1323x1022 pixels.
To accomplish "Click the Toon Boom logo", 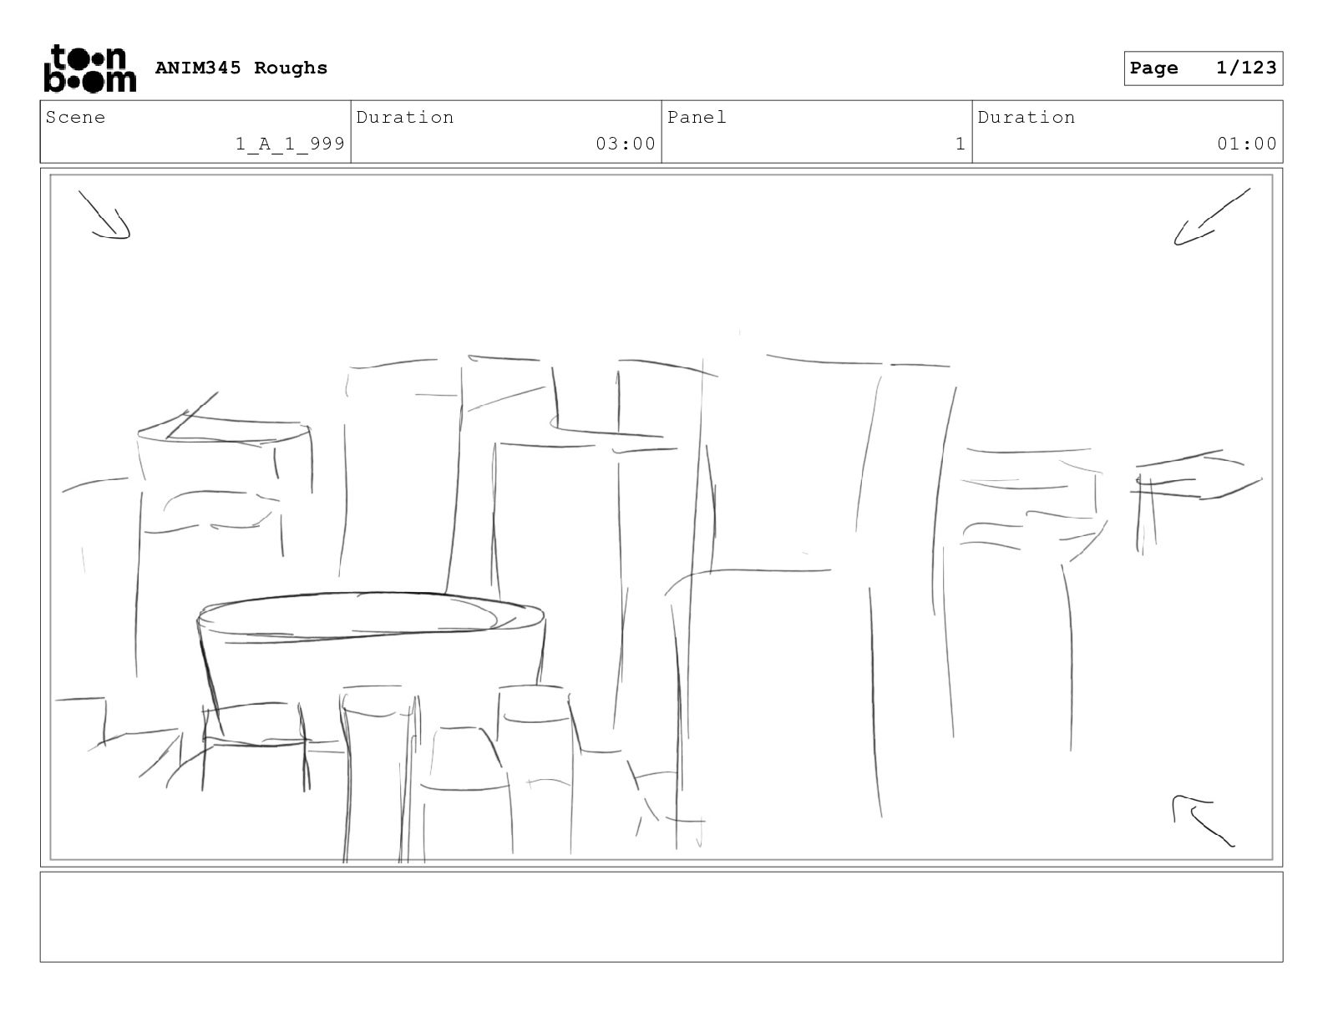I will (89, 68).
